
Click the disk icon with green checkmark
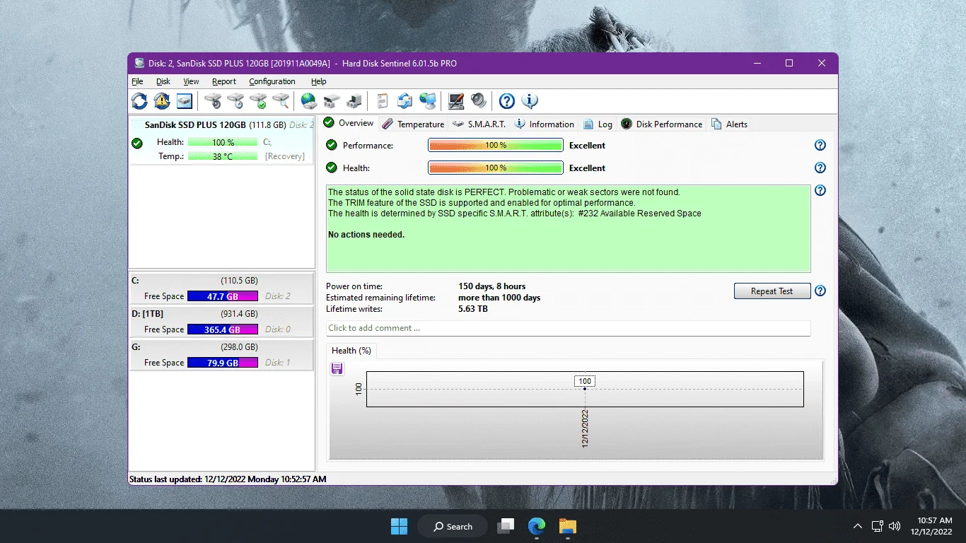tap(258, 101)
